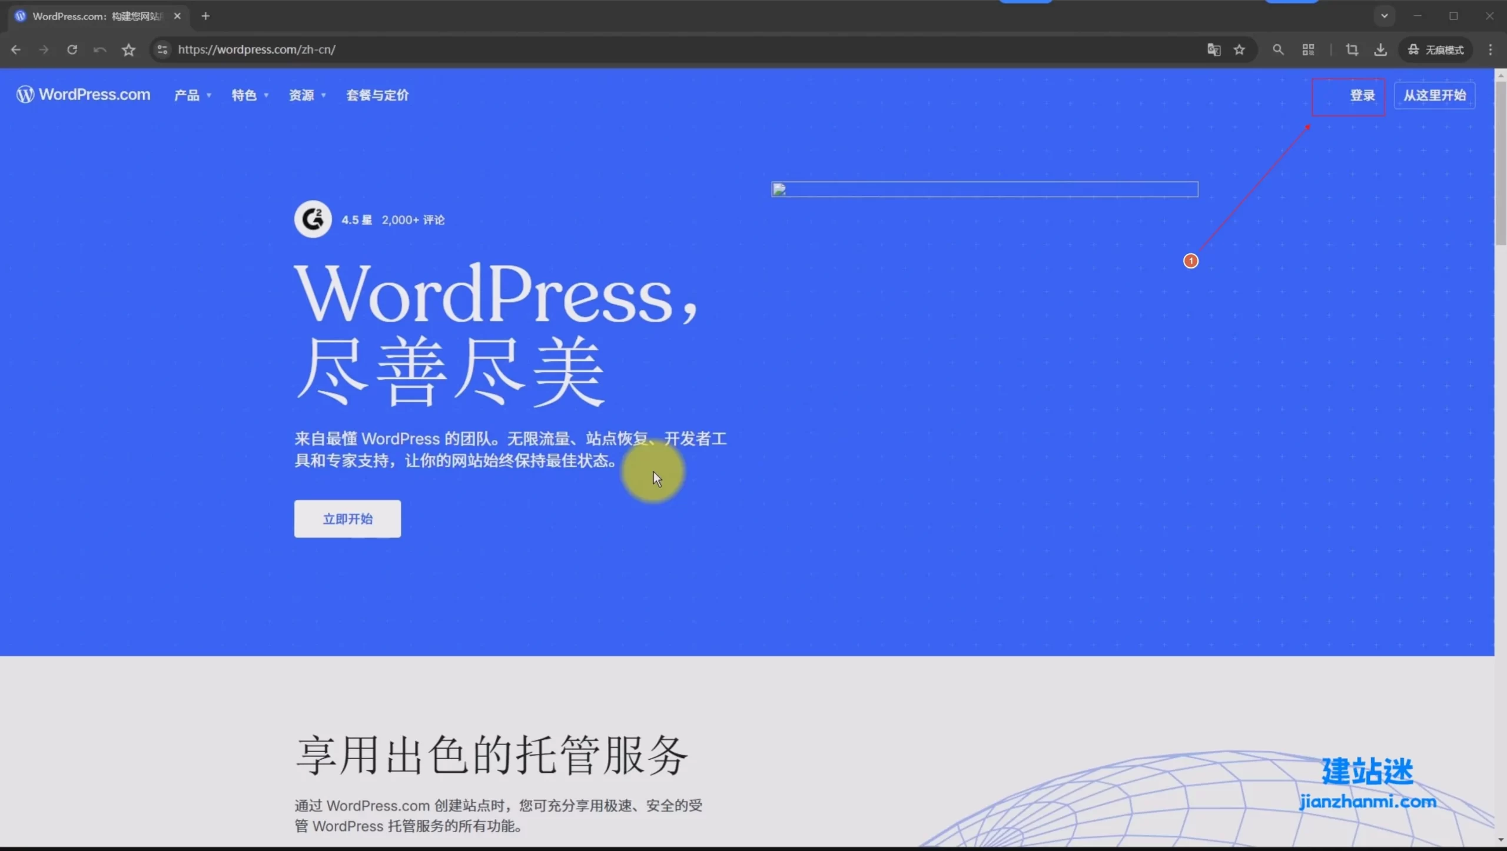Open the extensions grid icon

pyautogui.click(x=1308, y=50)
